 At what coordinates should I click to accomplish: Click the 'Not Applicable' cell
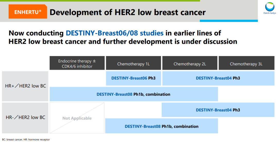tap(77, 118)
